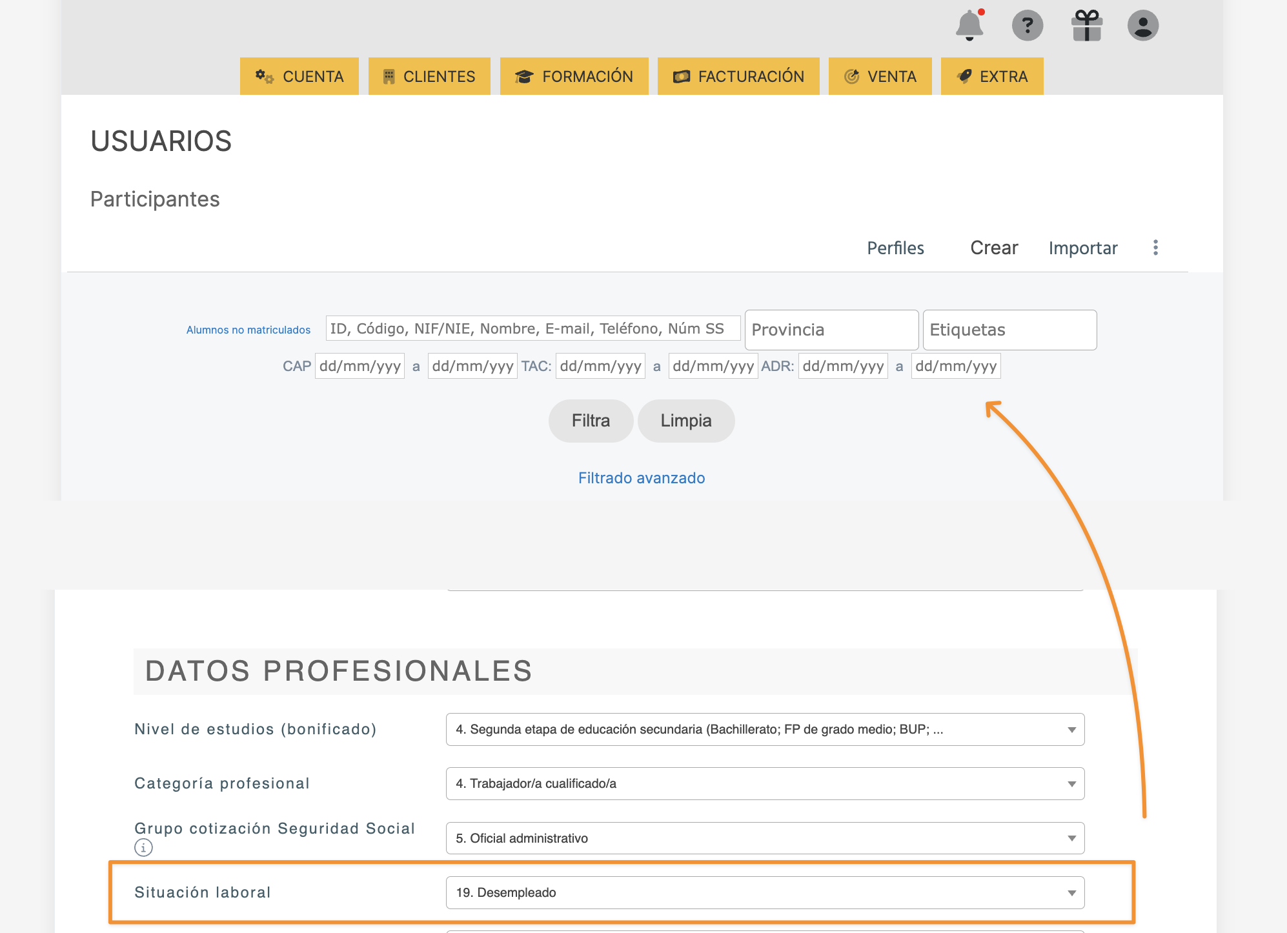
Task: Open the EXTRA menu tab
Action: pos(992,76)
